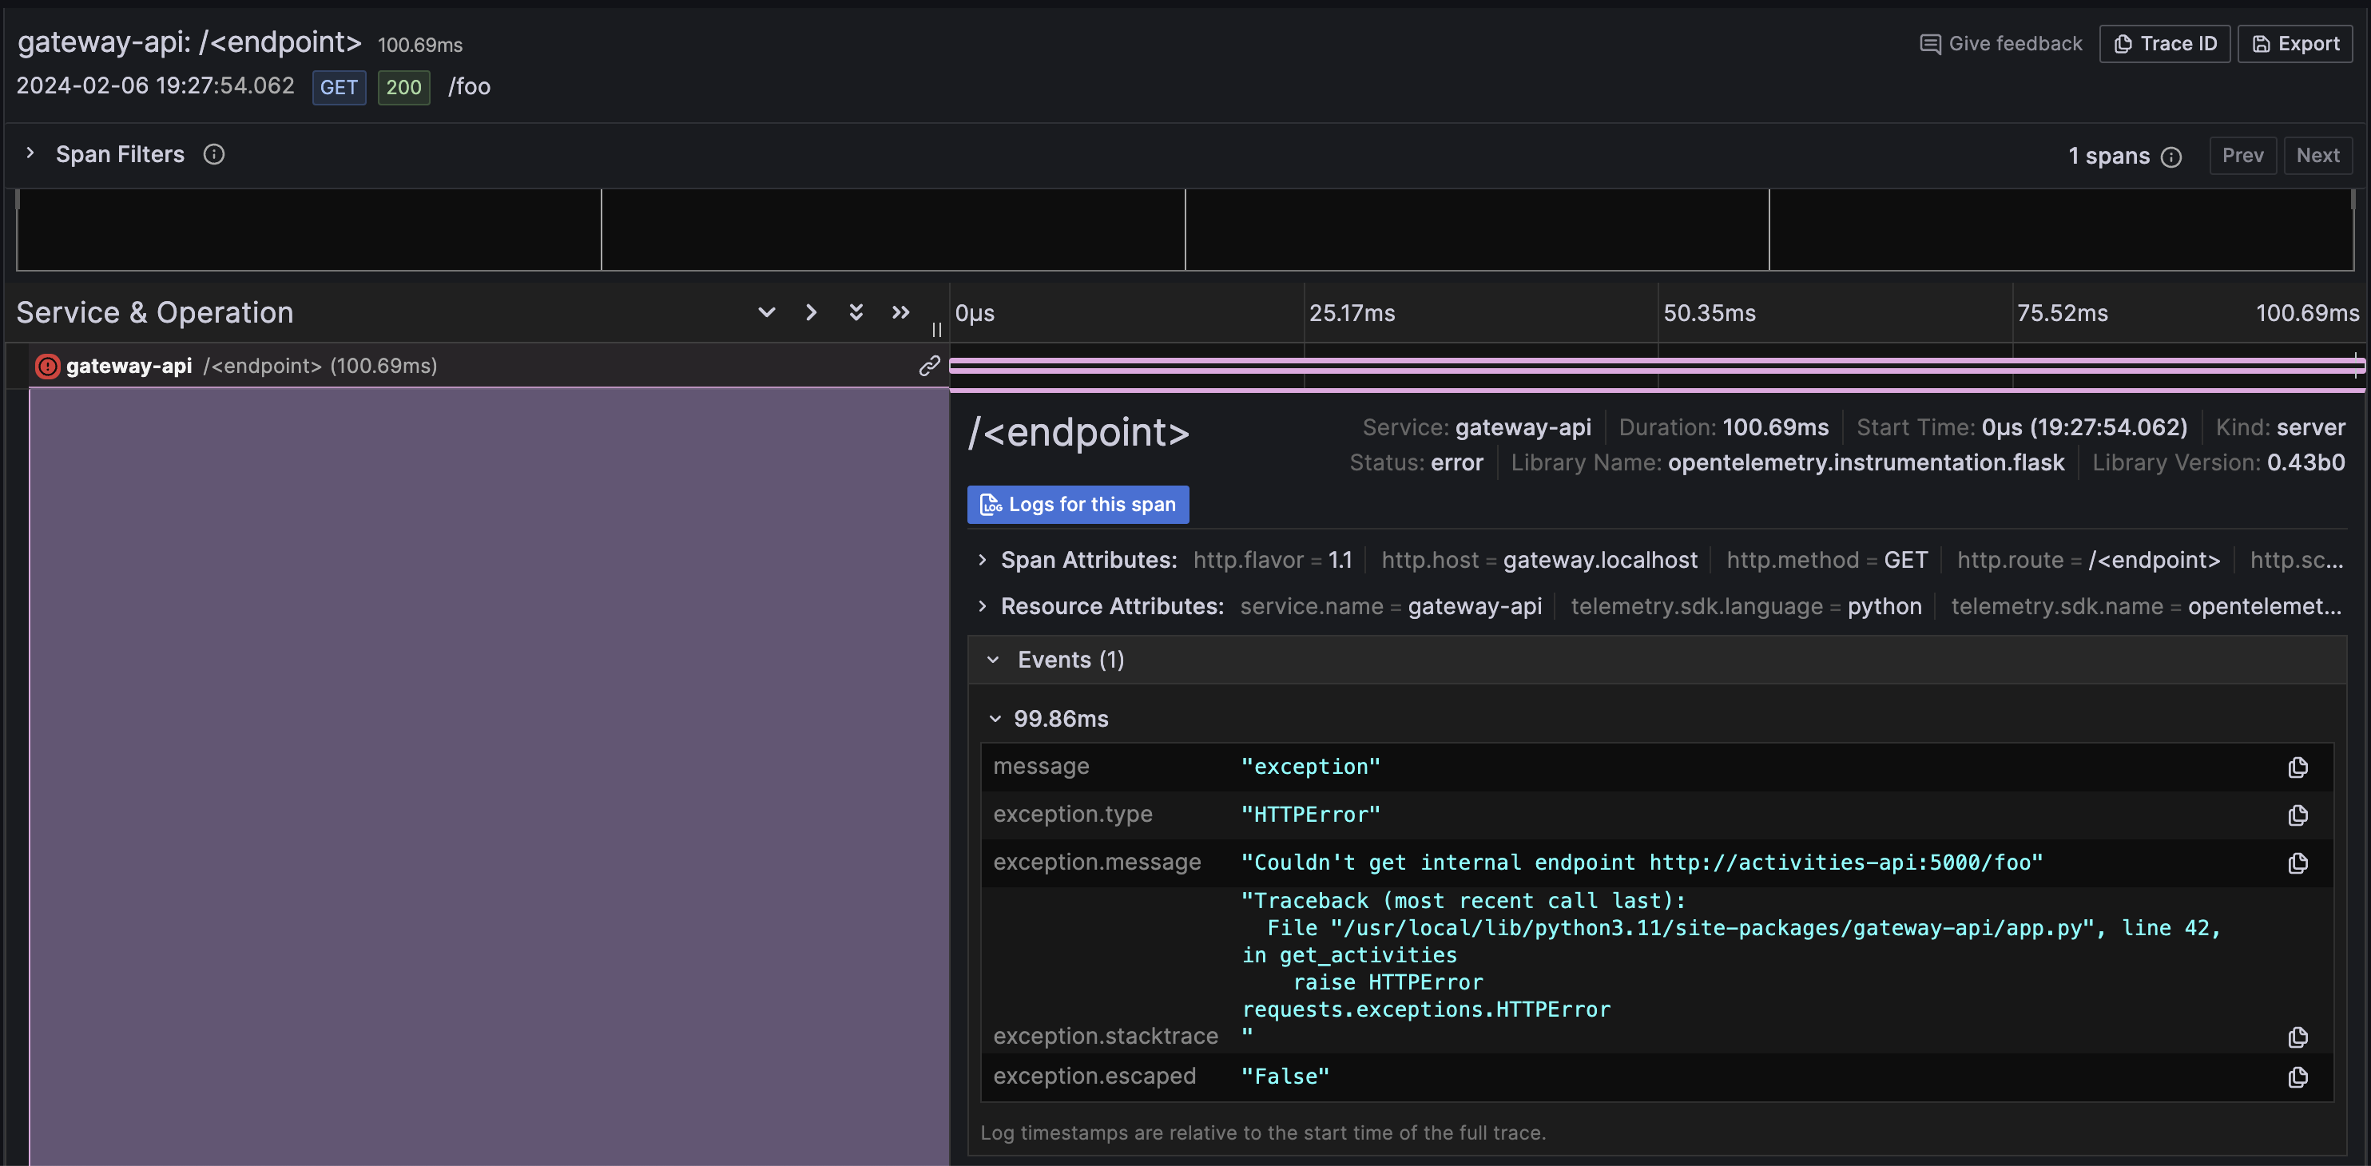The height and width of the screenshot is (1166, 2371).
Task: Select the "HTTPError" value text
Action: [1311, 815]
